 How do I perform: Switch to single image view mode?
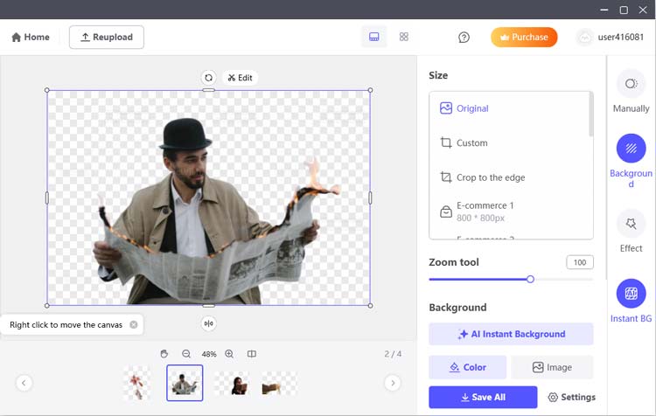pyautogui.click(x=374, y=37)
